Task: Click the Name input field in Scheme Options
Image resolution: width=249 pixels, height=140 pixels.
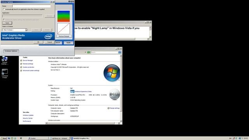Action: pyautogui.click(x=32, y=6)
